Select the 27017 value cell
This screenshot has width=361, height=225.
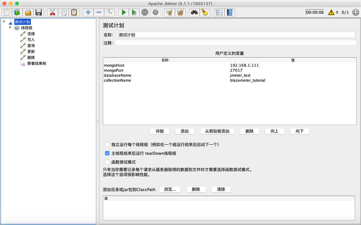(x=293, y=70)
